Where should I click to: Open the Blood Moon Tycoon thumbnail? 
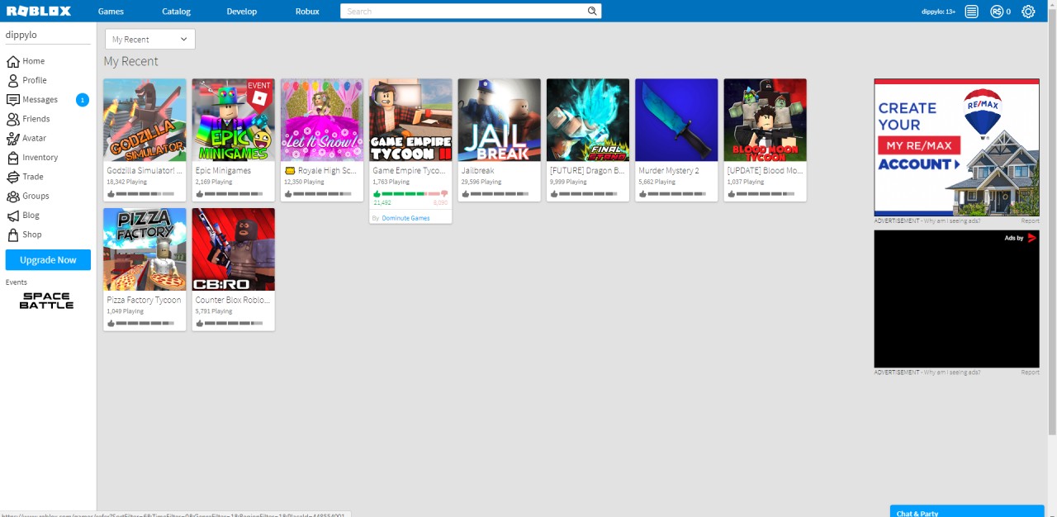click(x=765, y=120)
